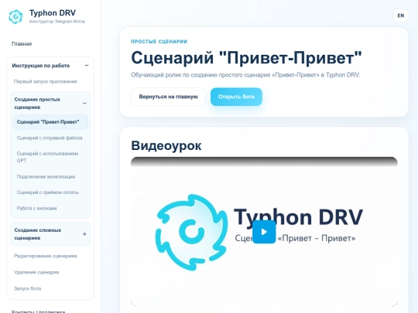Switch language with the EN button

pos(400,15)
